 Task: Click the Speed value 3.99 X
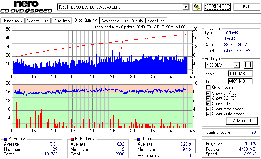click(250, 154)
